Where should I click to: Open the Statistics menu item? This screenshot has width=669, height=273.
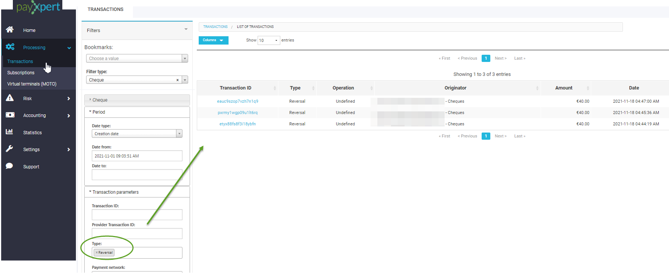pyautogui.click(x=32, y=133)
